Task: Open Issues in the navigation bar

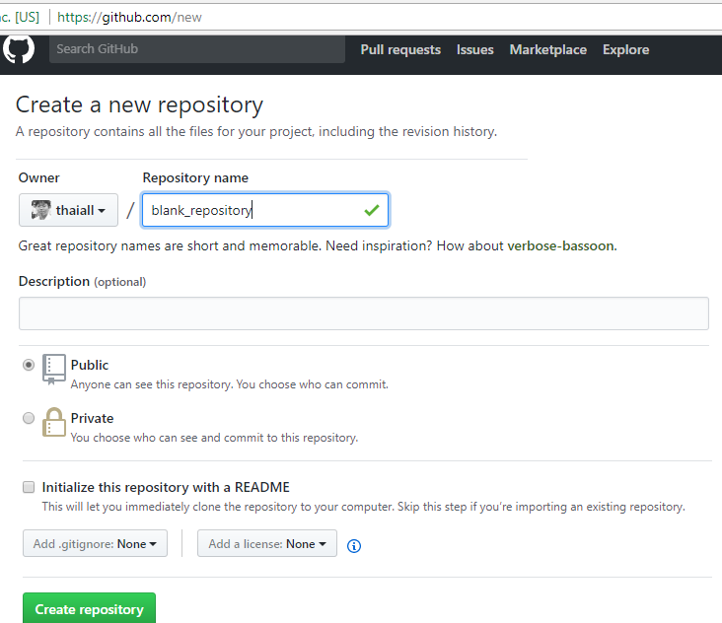Action: pos(474,49)
